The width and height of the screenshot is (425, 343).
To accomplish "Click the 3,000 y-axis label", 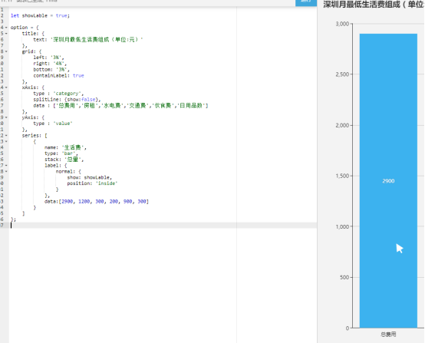I will [342, 24].
